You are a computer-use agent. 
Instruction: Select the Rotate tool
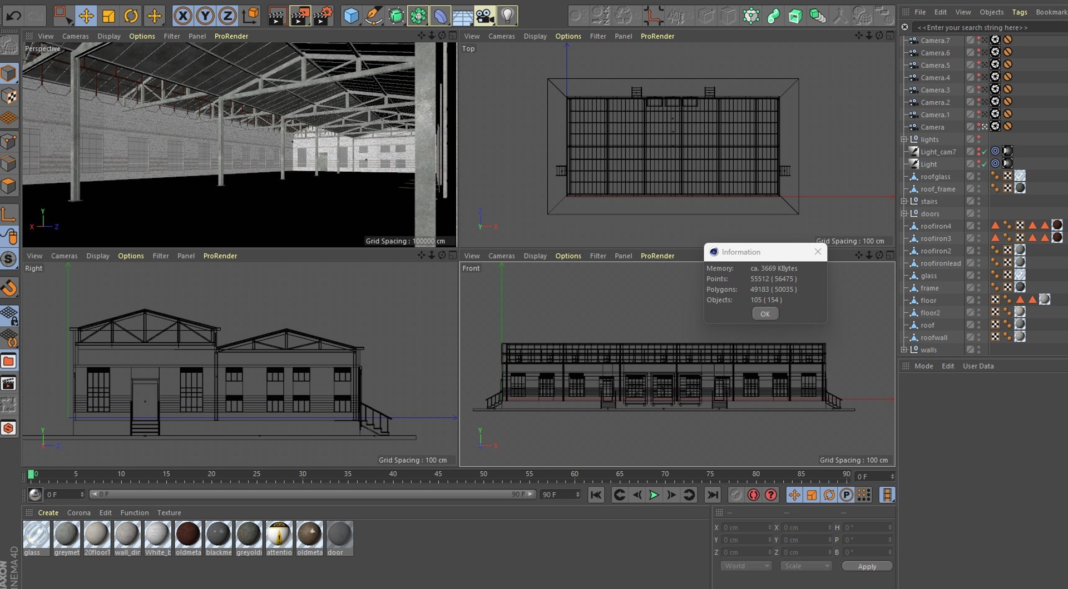click(131, 16)
